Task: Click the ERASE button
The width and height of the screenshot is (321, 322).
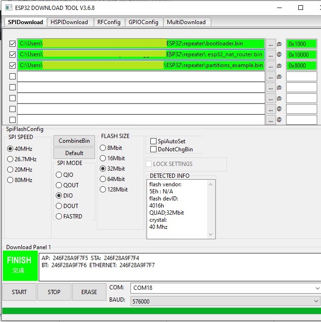Action: [x=89, y=292]
